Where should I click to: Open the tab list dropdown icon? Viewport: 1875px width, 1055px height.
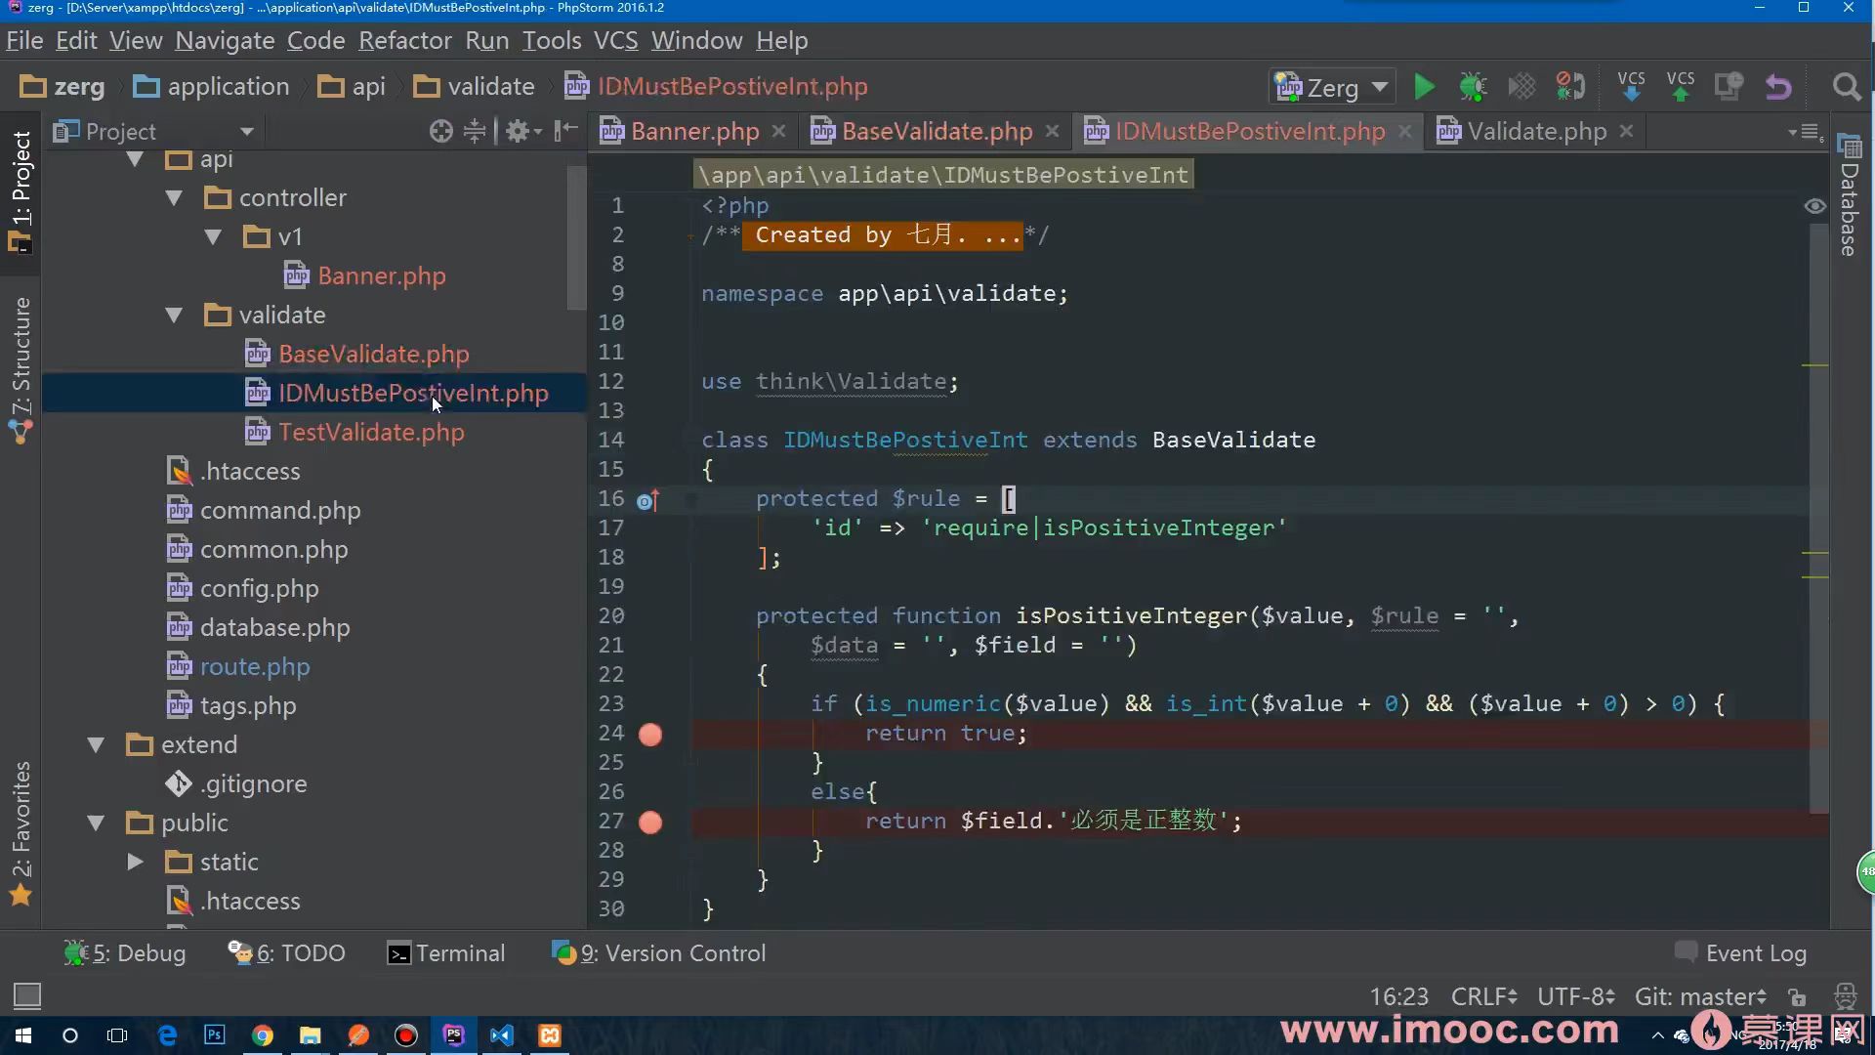pos(1805,131)
